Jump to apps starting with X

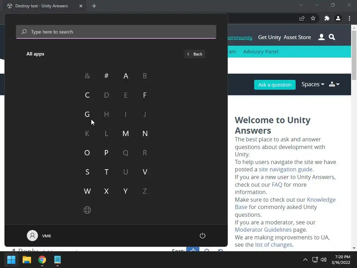pyautogui.click(x=106, y=191)
